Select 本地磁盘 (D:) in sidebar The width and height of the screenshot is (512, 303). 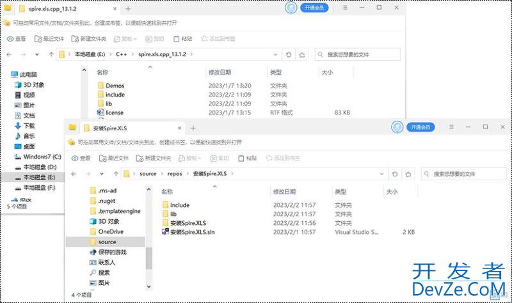pos(36,167)
